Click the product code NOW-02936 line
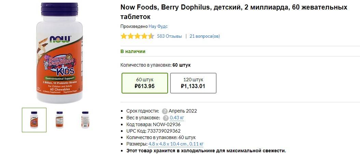This screenshot has width=360, height=154. point(153,124)
